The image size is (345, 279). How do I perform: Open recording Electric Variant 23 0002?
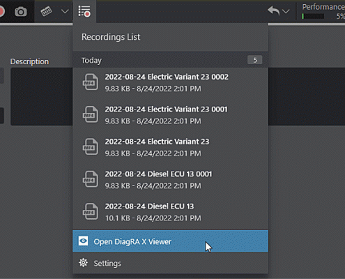click(170, 82)
